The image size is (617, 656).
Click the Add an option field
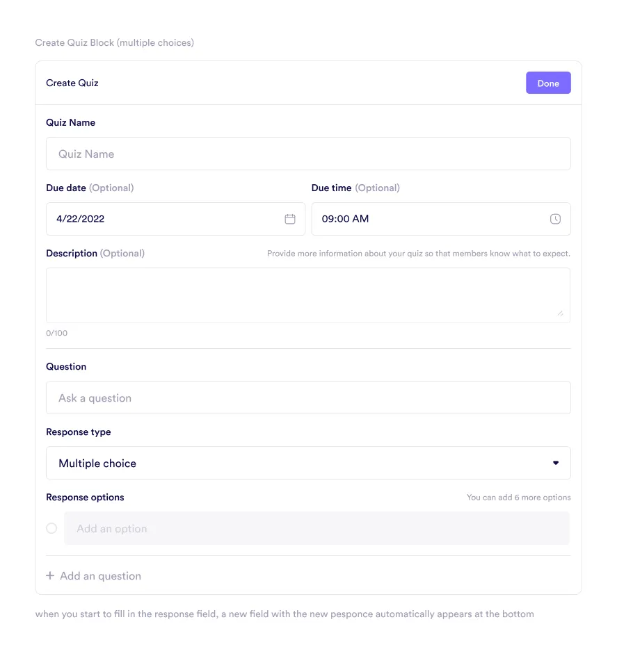coord(316,529)
